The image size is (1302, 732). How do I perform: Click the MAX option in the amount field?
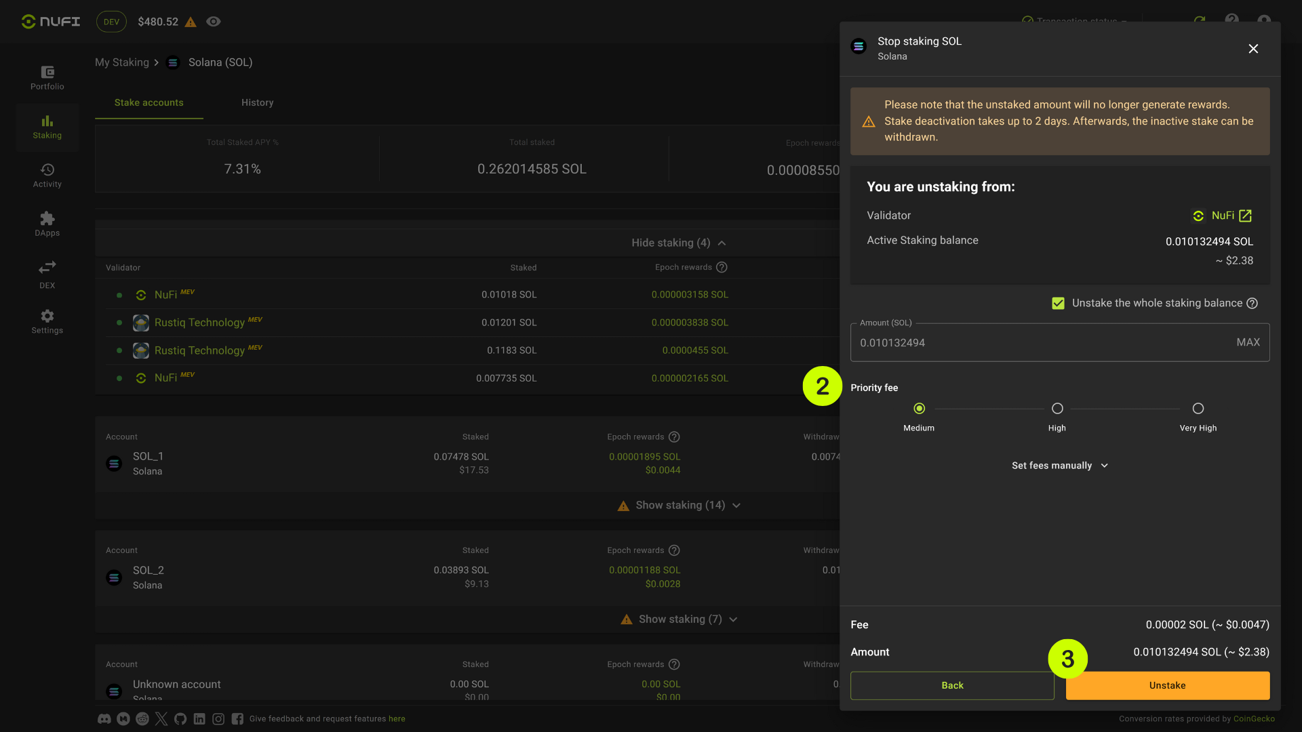(1248, 342)
